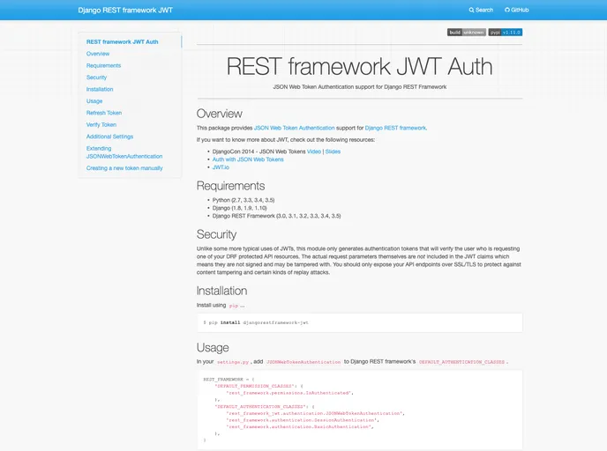This screenshot has width=607, height=451.
Task: Click the Django (1.8, 1.9, 1.10) item
Action: click(x=240, y=208)
